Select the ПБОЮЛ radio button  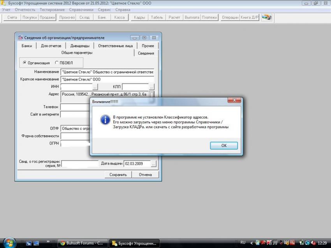(x=57, y=63)
